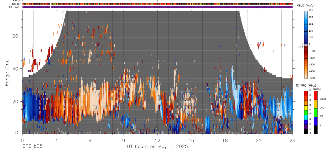
Task: Select the x-axis tick label '18'
Action: 225,140
